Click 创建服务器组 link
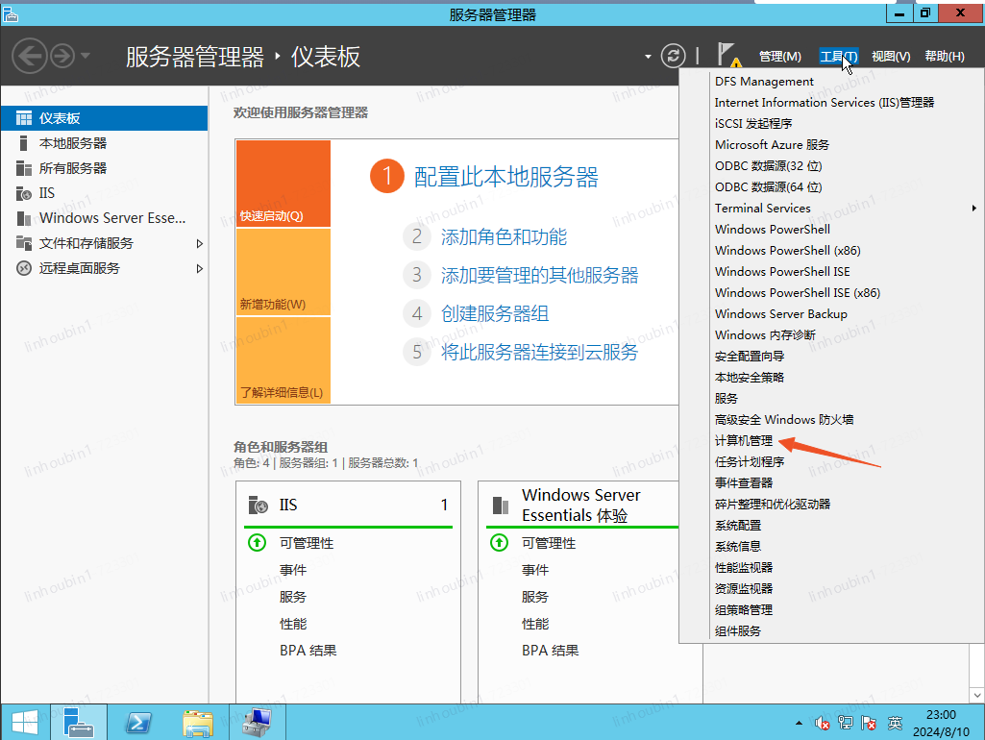This screenshot has width=985, height=740. (495, 313)
